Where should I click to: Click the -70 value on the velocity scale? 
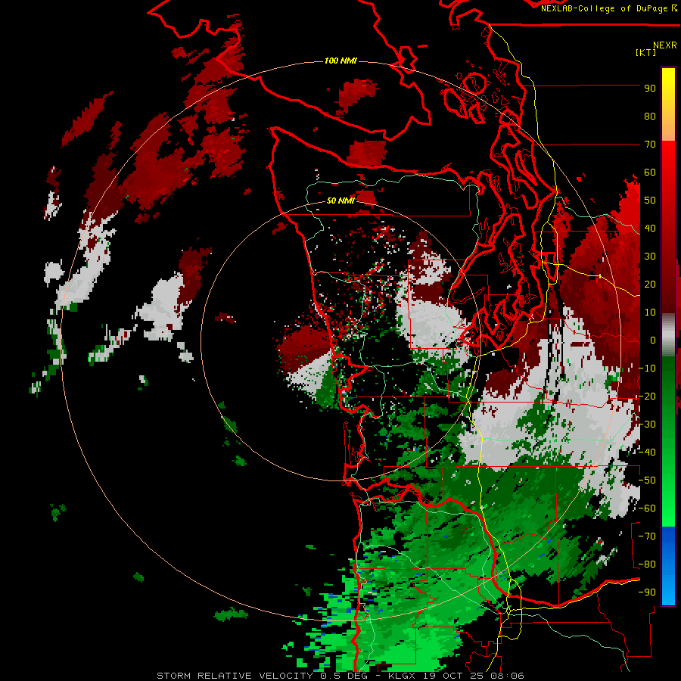pos(647,536)
